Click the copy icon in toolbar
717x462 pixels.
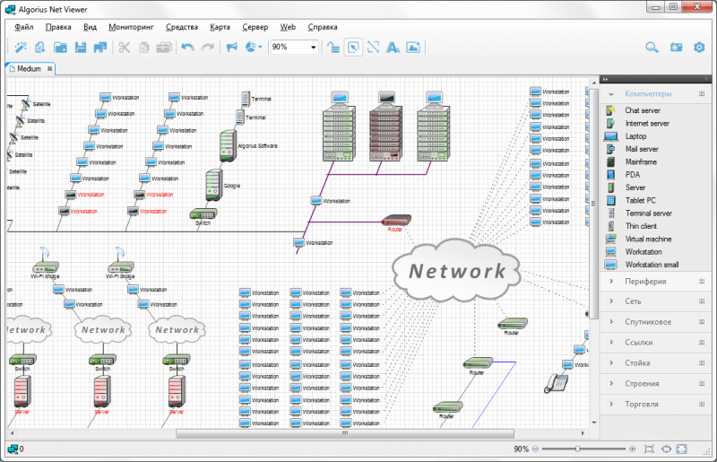(144, 48)
